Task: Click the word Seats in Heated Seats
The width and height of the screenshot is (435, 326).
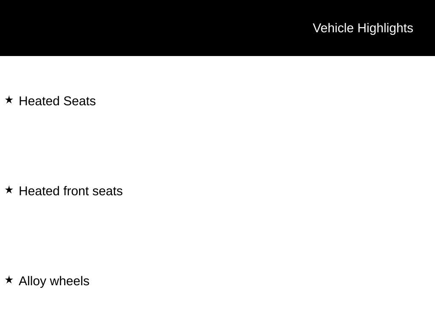Action: click(x=79, y=101)
